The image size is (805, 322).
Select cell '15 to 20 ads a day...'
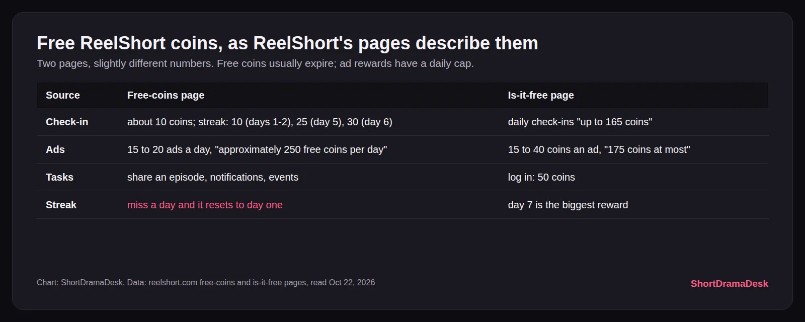(257, 149)
